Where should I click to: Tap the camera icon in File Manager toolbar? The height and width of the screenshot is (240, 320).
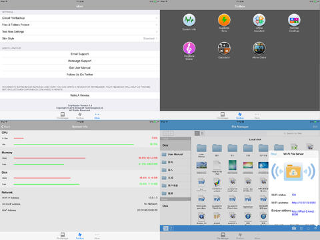pos(294,228)
